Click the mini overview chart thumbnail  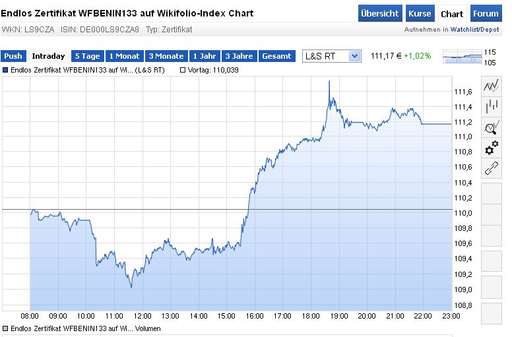coord(463,57)
